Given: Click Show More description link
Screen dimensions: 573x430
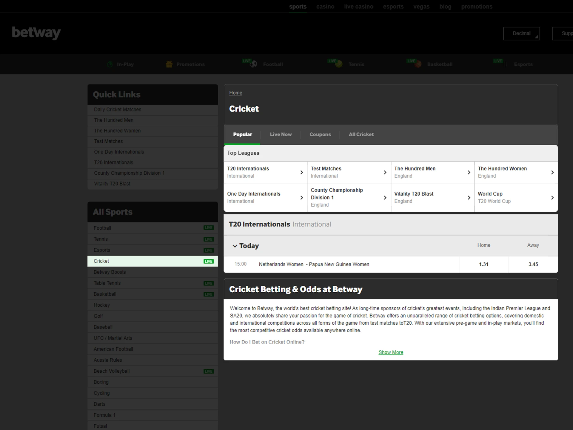Looking at the screenshot, I should point(390,352).
